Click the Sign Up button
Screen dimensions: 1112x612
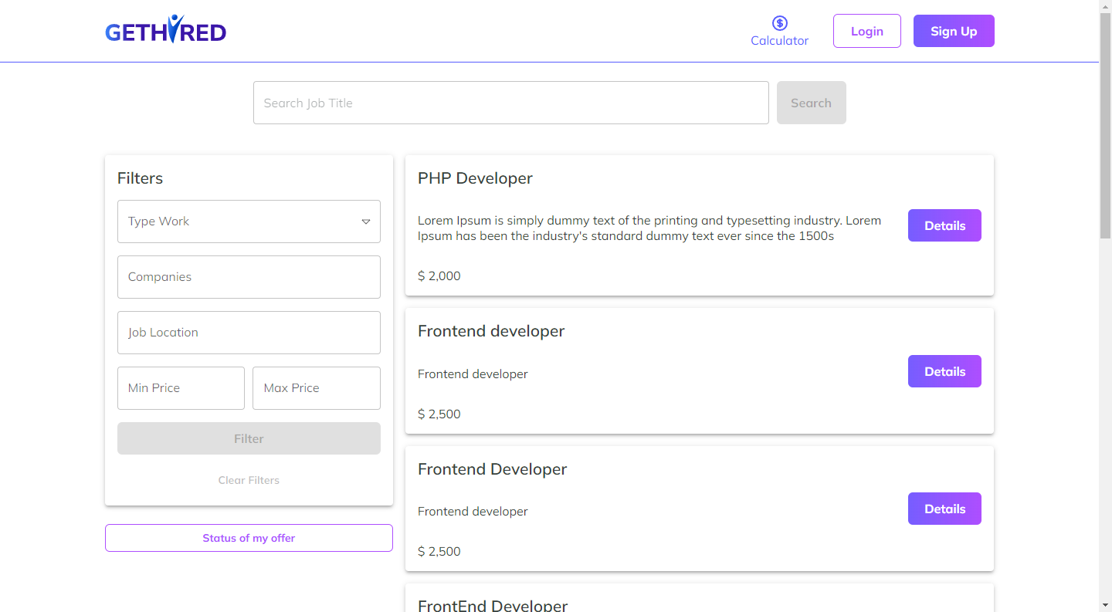(954, 31)
